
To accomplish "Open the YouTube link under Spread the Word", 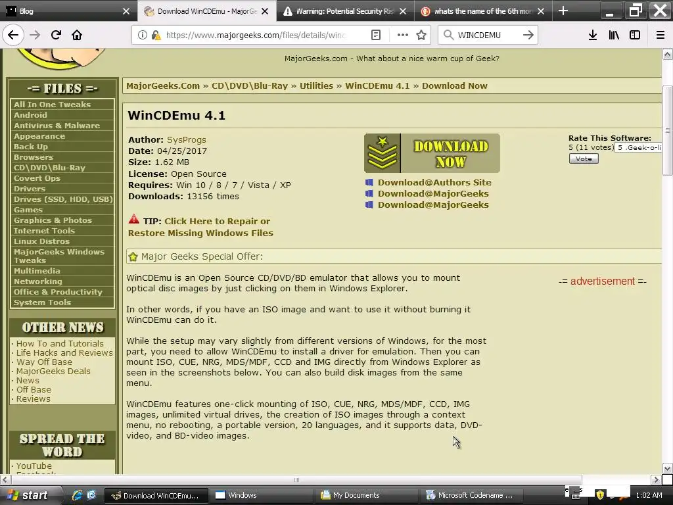I will (34, 466).
